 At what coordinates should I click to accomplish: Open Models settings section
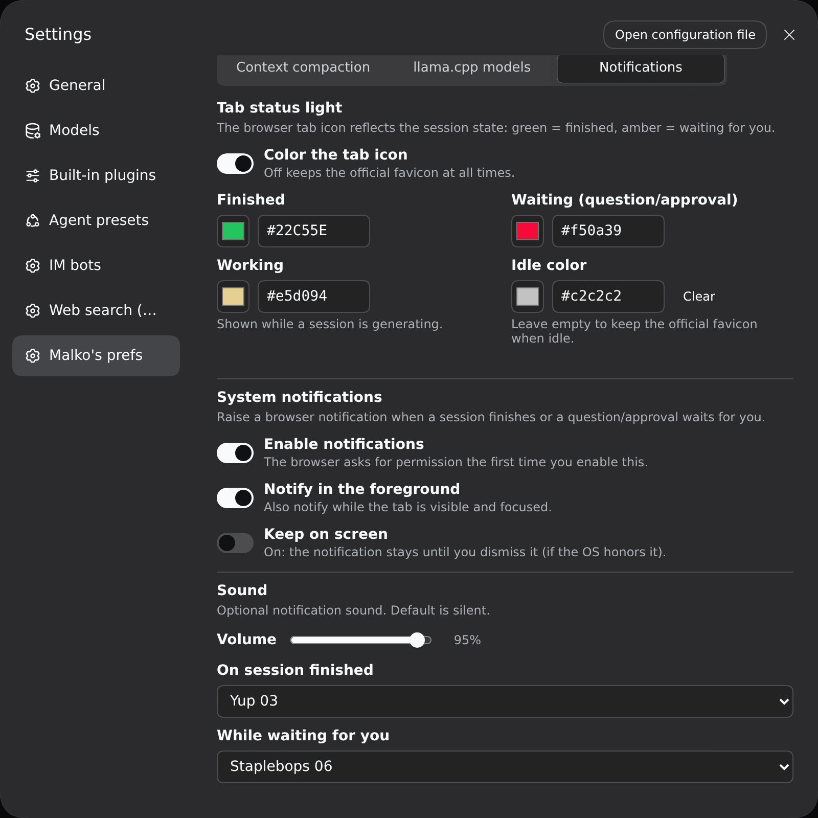click(x=96, y=130)
